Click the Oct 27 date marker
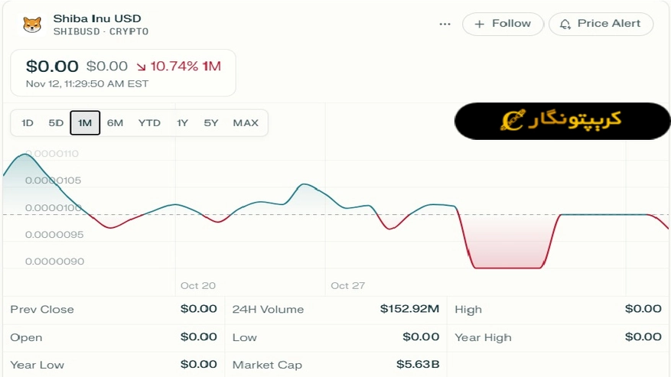 click(x=348, y=285)
